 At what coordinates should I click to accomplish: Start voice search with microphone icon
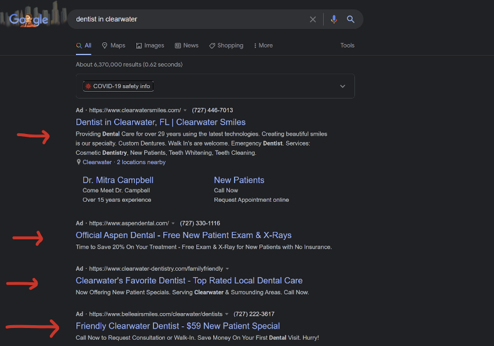pos(334,19)
